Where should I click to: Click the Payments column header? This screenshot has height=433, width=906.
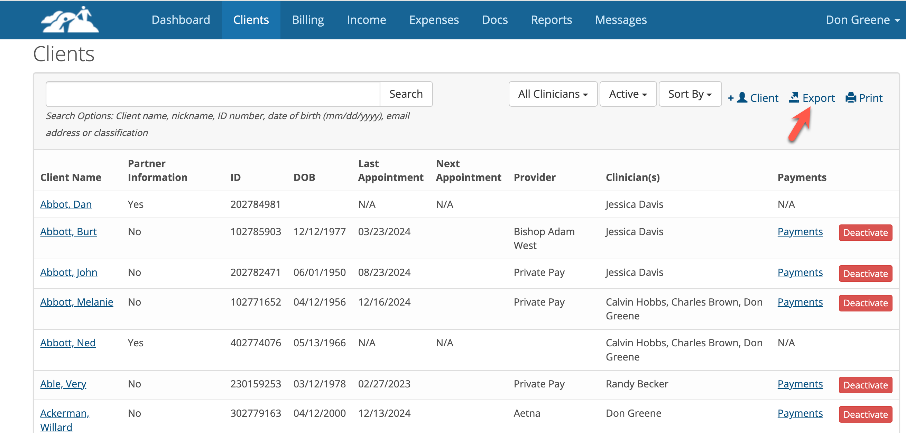(802, 177)
